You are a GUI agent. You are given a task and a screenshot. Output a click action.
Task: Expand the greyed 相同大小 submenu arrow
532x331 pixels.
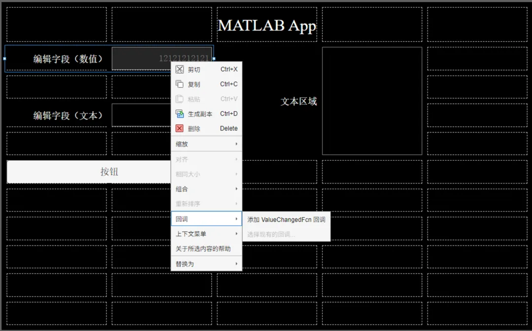tap(236, 174)
